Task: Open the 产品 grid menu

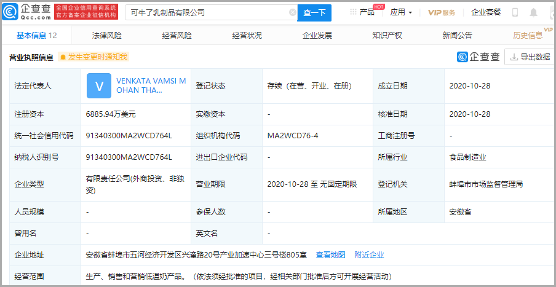Action: pos(362,12)
